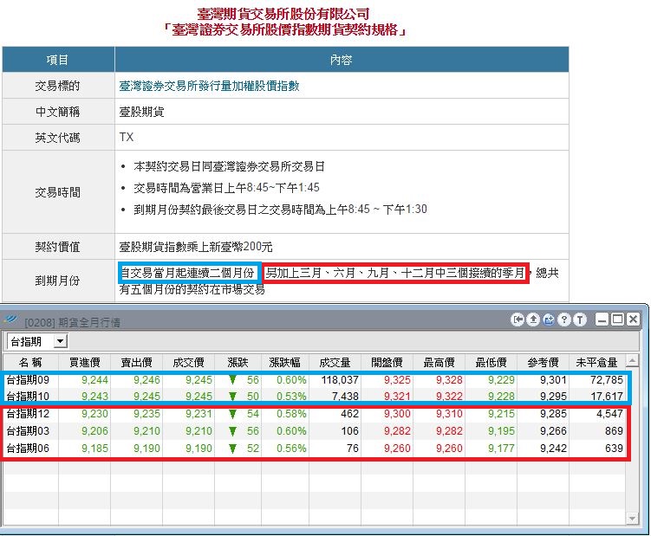Select the 台指期10 row name
Image resolution: width=651 pixels, height=536 pixels.
[x=28, y=397]
